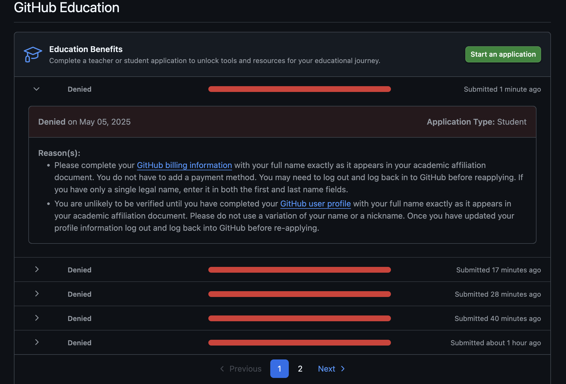Collapse the application submitted 1 minute ago
The width and height of the screenshot is (566, 384).
pos(36,89)
